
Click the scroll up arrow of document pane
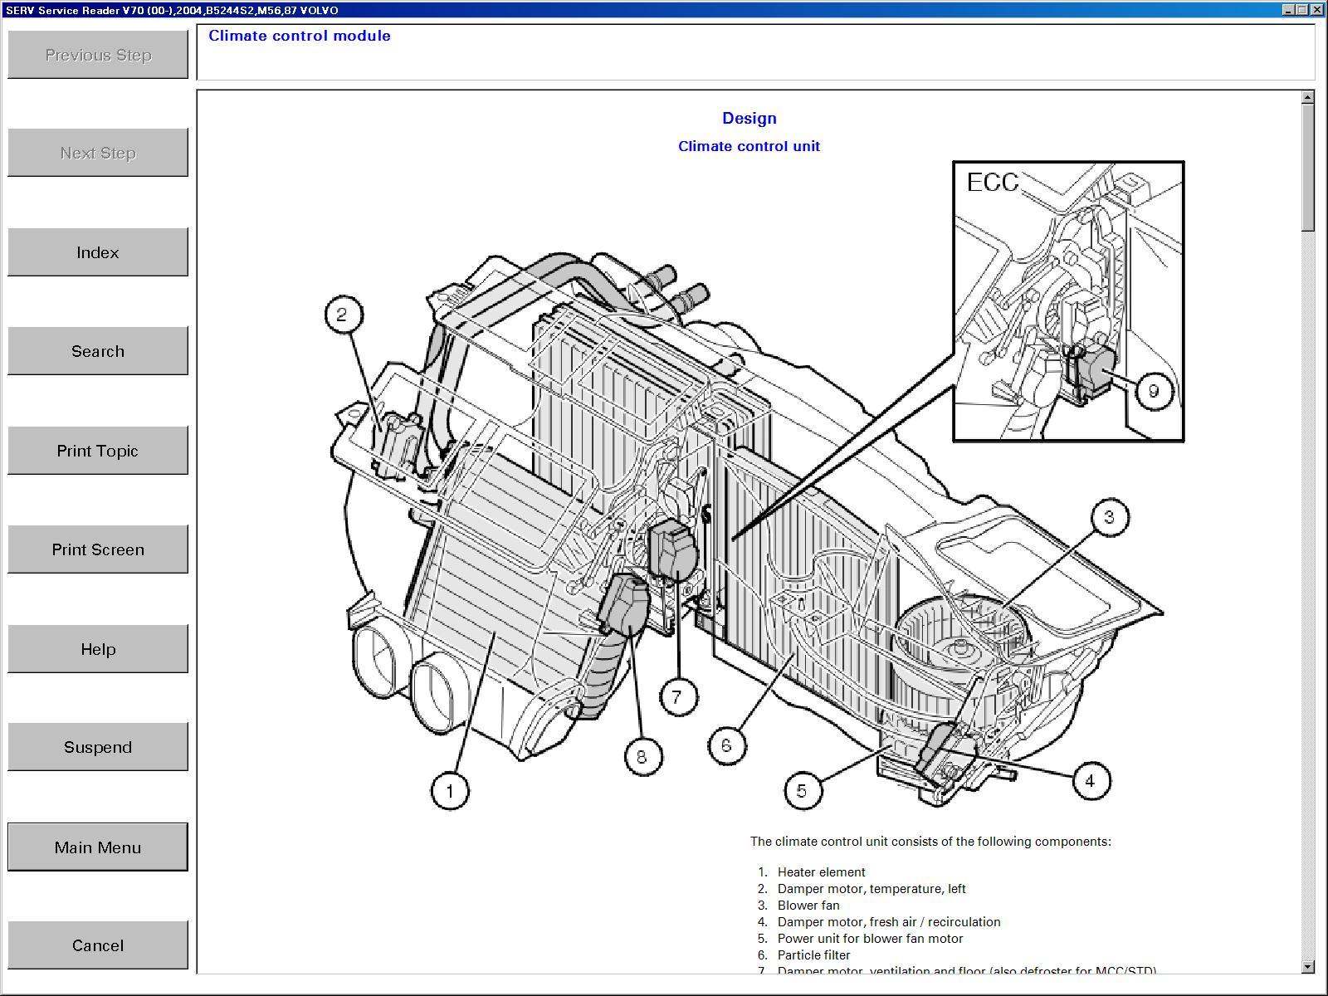1308,98
